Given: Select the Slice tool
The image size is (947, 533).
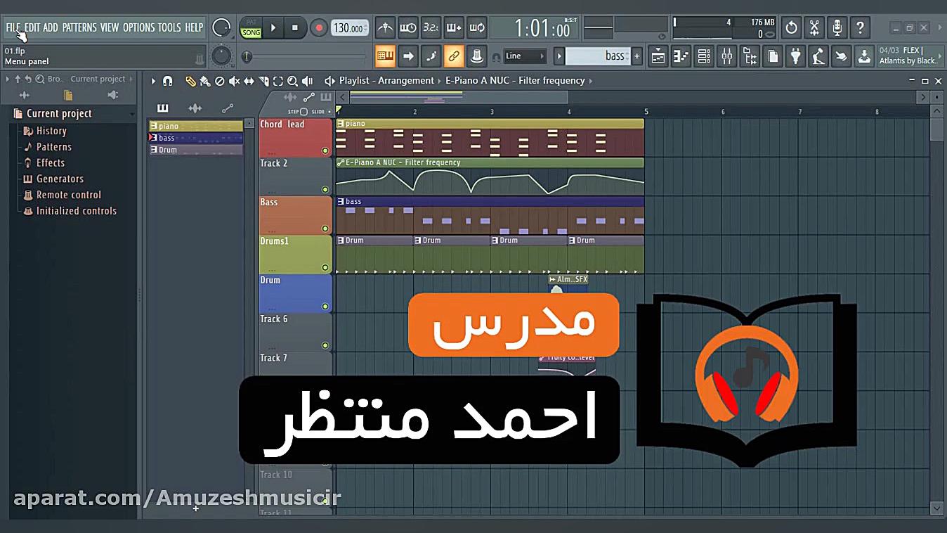Looking at the screenshot, I should click(x=263, y=81).
